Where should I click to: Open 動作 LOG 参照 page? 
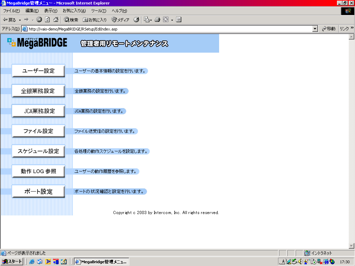(x=38, y=171)
